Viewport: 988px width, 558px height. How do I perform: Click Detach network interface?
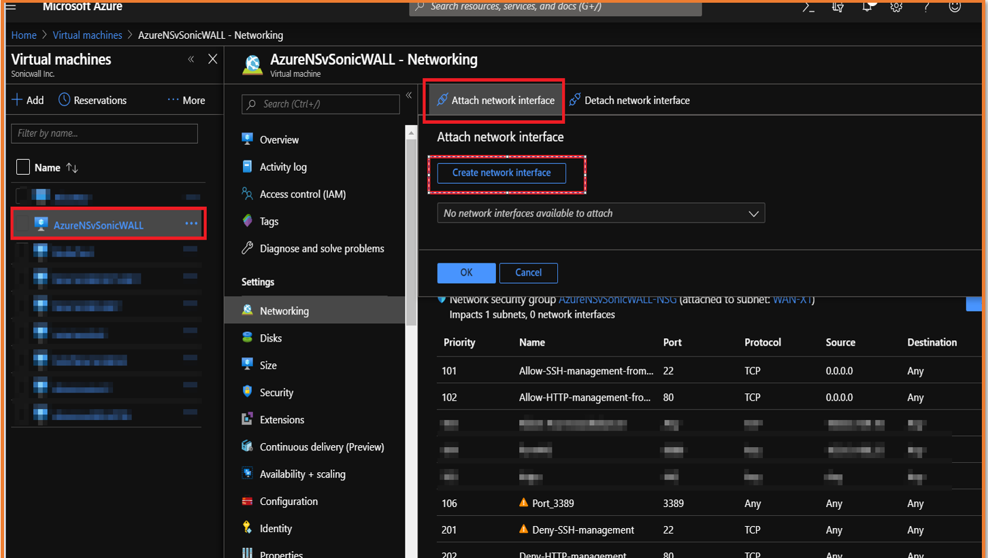(629, 100)
